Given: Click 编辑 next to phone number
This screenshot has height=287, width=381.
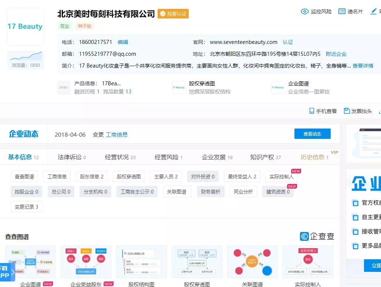Looking at the screenshot, I should (123, 42).
